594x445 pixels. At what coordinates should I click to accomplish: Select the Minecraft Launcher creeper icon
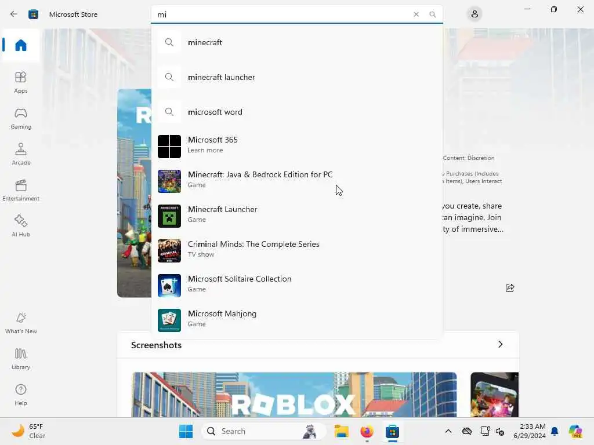coord(169,216)
